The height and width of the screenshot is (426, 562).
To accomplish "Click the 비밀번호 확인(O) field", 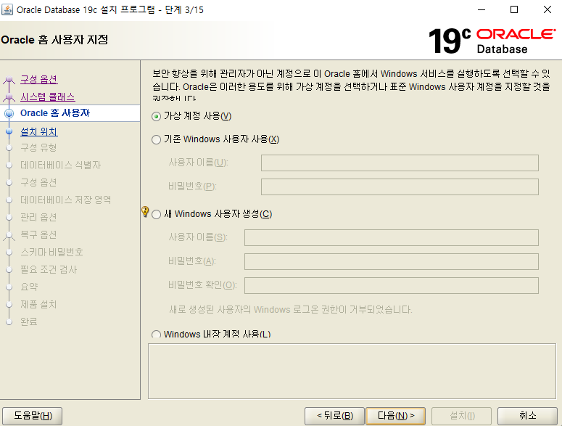I will (x=392, y=285).
